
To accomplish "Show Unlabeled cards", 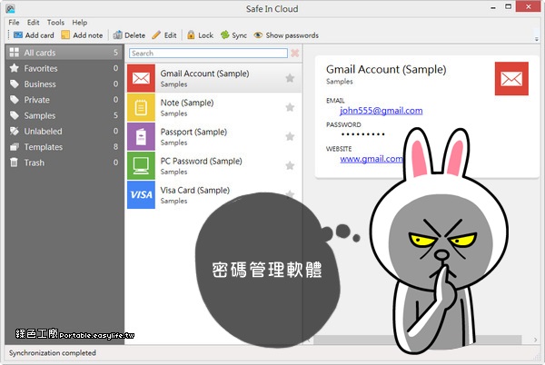I will click(64, 132).
